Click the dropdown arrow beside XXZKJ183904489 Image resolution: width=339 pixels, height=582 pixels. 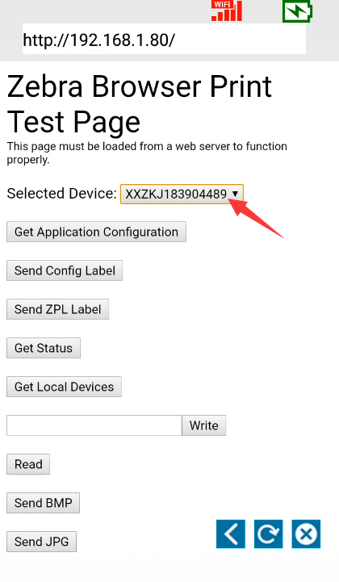click(x=235, y=194)
